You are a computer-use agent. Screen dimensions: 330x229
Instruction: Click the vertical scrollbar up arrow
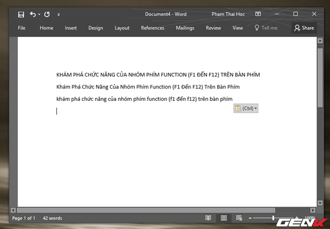320,41
